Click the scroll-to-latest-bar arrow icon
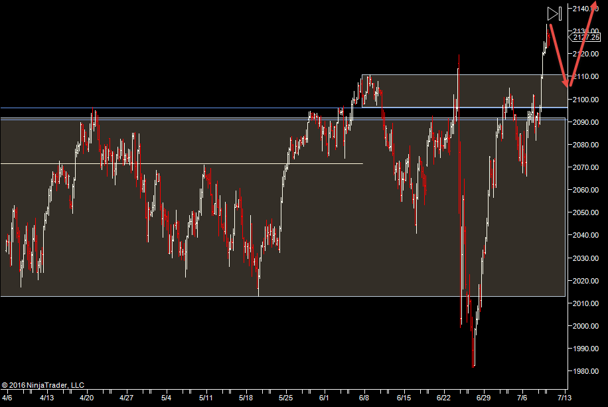Screen dimensions: 608x407 click(555, 13)
